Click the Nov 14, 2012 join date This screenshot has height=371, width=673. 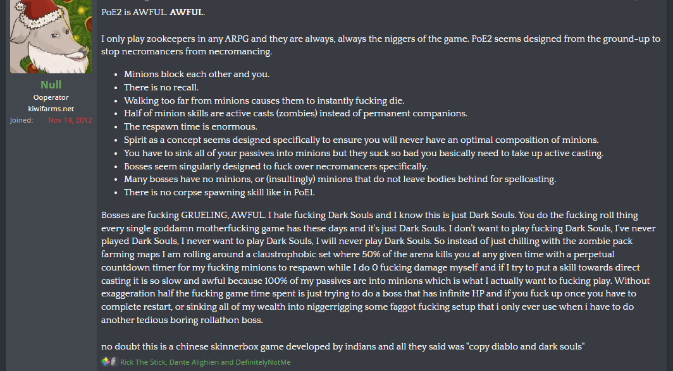click(70, 120)
